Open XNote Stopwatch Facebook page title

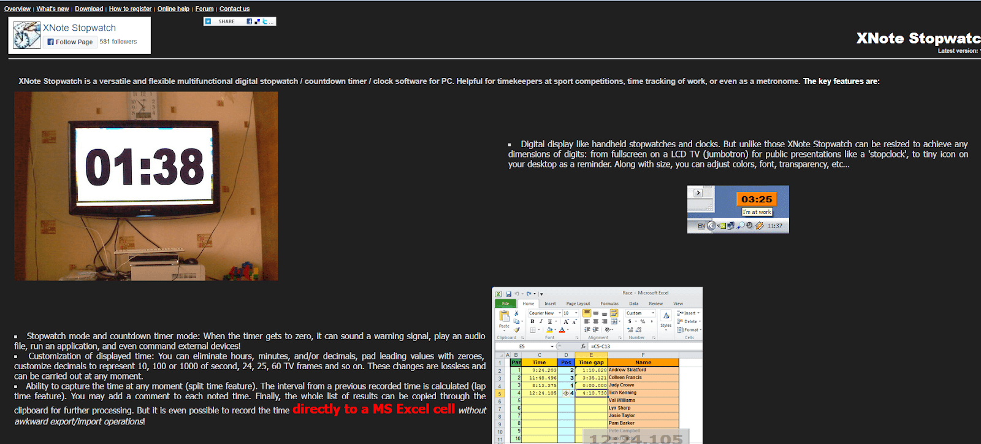(x=80, y=28)
